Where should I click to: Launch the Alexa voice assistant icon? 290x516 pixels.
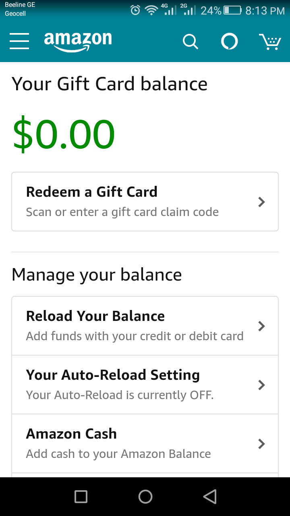point(230,41)
